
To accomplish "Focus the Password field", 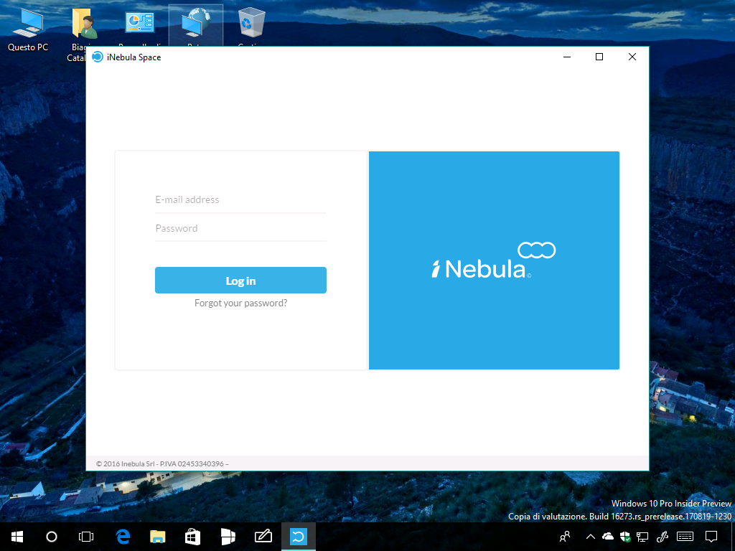I will coord(240,229).
